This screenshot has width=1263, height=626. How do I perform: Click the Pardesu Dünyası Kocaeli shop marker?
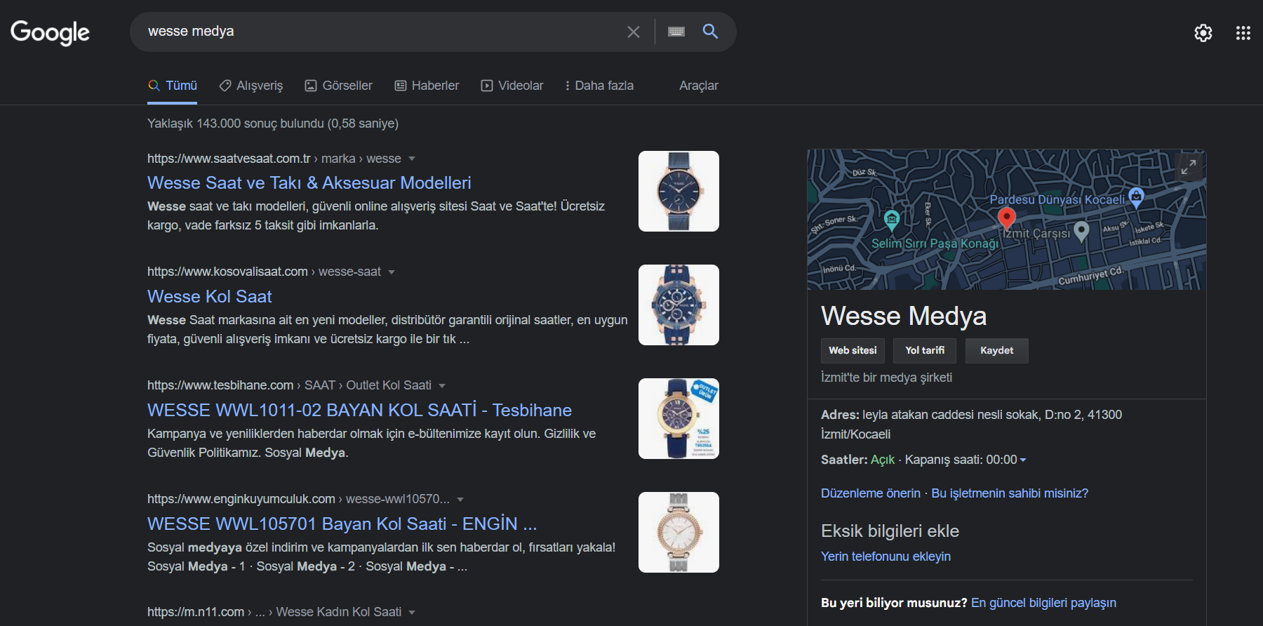click(x=1136, y=197)
